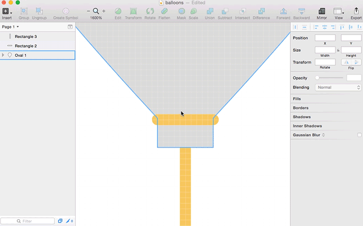The width and height of the screenshot is (363, 226).
Task: Zoom in with the plus button
Action: 104,11
